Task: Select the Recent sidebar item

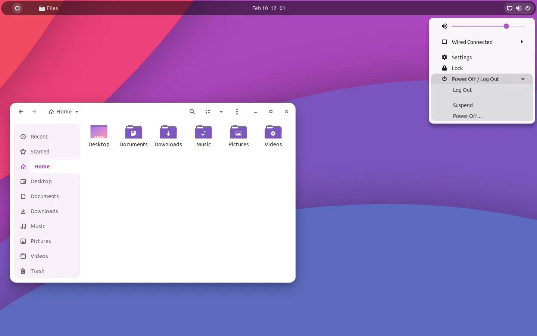Action: click(38, 137)
